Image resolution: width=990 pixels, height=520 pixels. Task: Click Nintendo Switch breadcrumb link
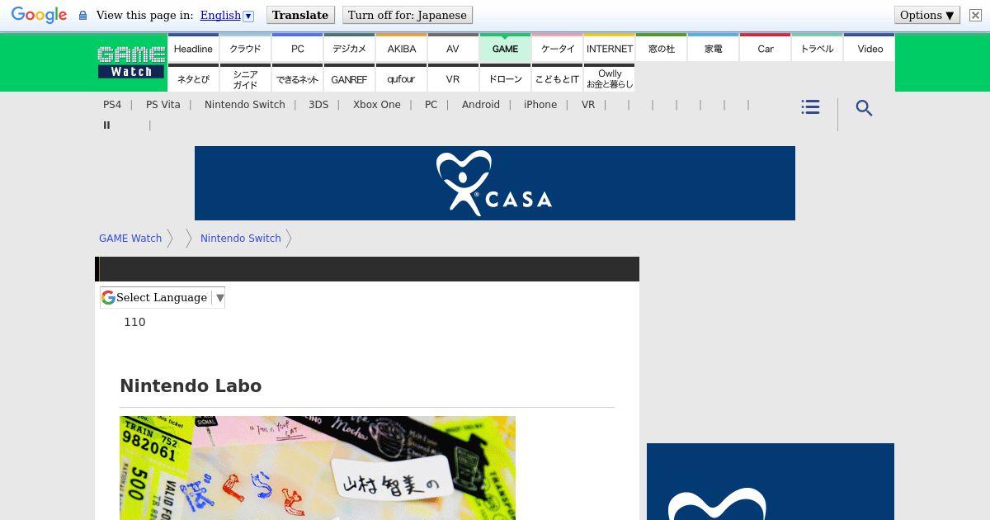tap(240, 239)
